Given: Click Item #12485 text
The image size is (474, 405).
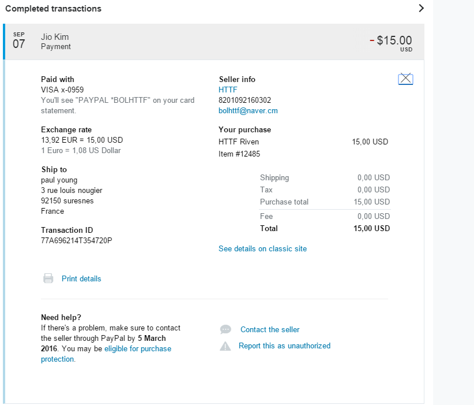Looking at the screenshot, I should 239,154.
